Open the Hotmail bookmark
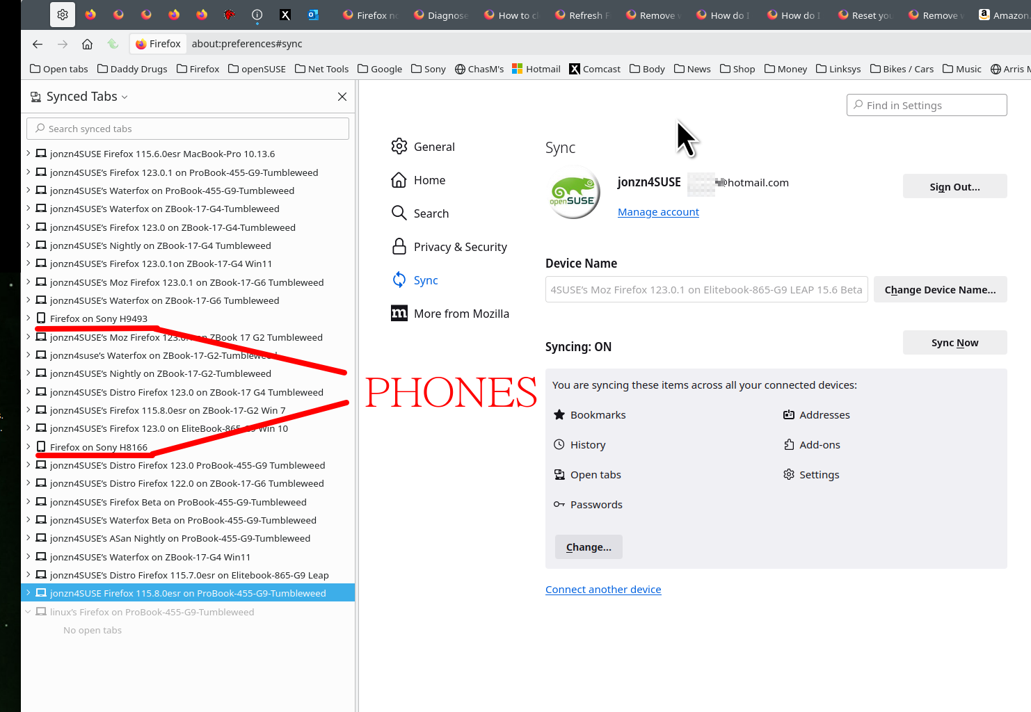 pyautogui.click(x=536, y=69)
